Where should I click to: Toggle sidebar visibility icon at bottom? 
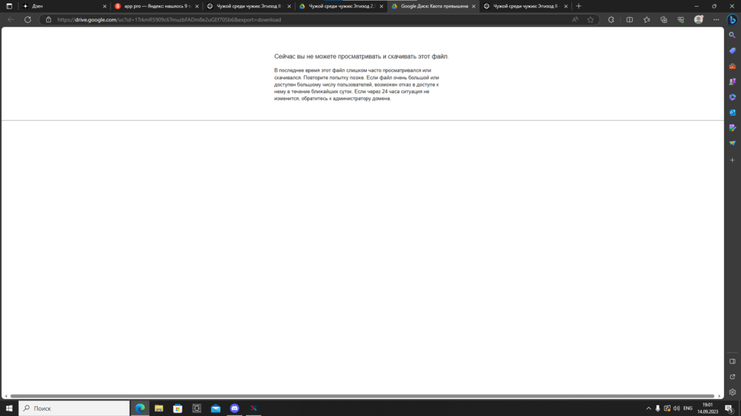click(732, 361)
